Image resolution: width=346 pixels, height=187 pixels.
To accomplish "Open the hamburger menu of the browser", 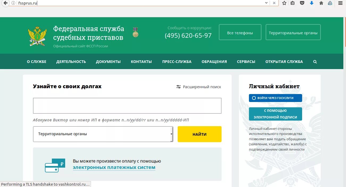I will pos(340,3).
